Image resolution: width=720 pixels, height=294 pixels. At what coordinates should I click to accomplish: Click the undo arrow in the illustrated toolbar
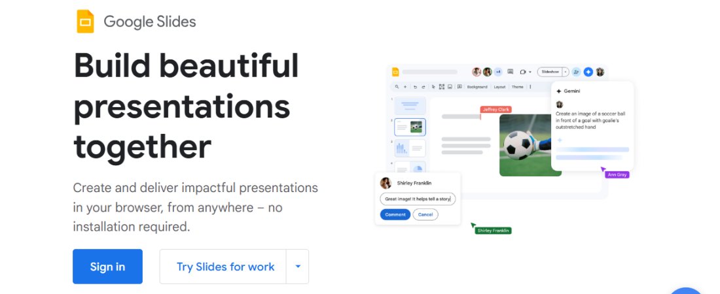coord(415,87)
